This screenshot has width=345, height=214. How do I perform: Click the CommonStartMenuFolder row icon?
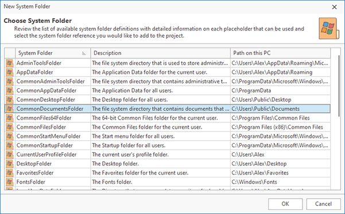[x=10, y=136]
